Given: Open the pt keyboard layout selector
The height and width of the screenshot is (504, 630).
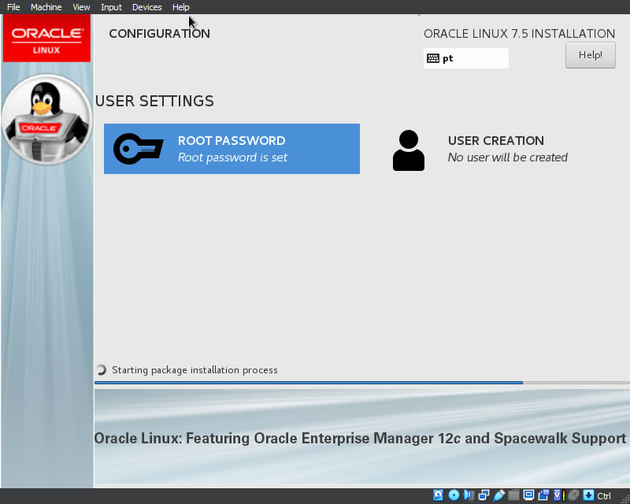Looking at the screenshot, I should pyautogui.click(x=465, y=58).
